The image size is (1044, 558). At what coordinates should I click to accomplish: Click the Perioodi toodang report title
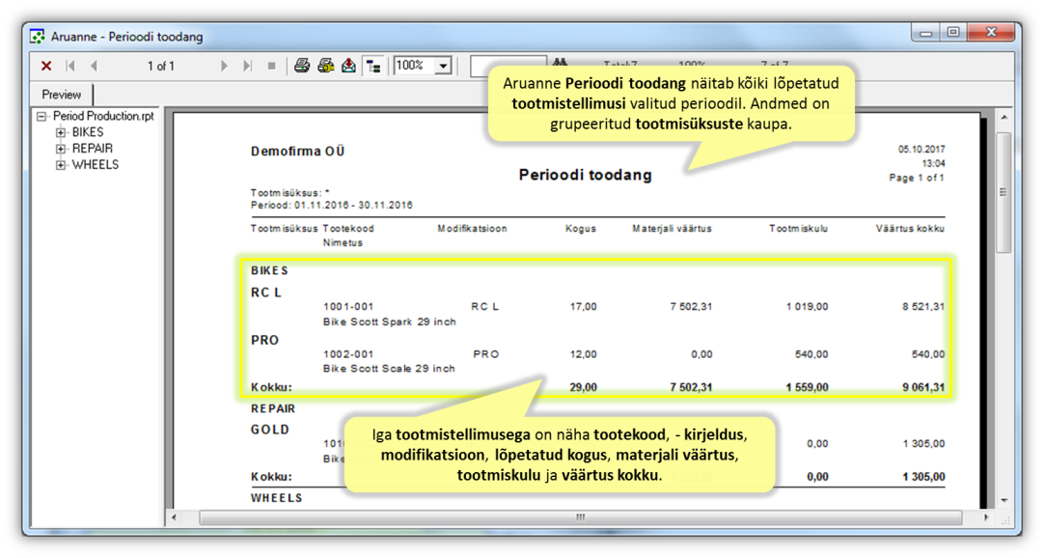586,175
